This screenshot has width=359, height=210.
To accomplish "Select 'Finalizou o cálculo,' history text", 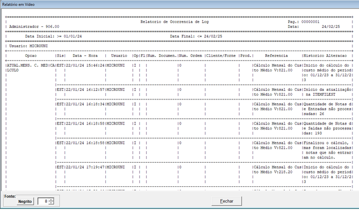I will (x=326, y=143).
